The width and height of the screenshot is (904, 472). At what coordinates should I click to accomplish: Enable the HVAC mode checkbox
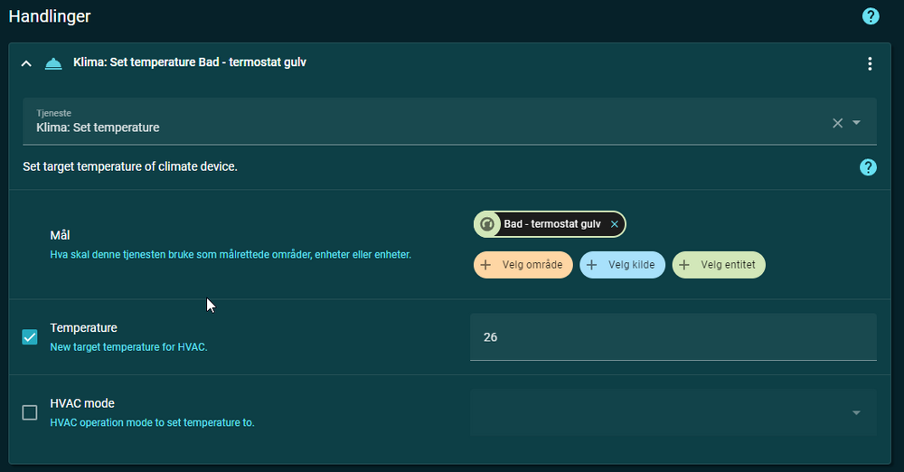pyautogui.click(x=30, y=412)
